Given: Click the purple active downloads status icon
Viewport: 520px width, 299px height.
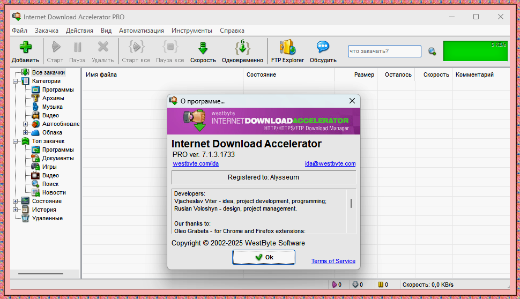Looking at the screenshot, I should pyautogui.click(x=335, y=285).
